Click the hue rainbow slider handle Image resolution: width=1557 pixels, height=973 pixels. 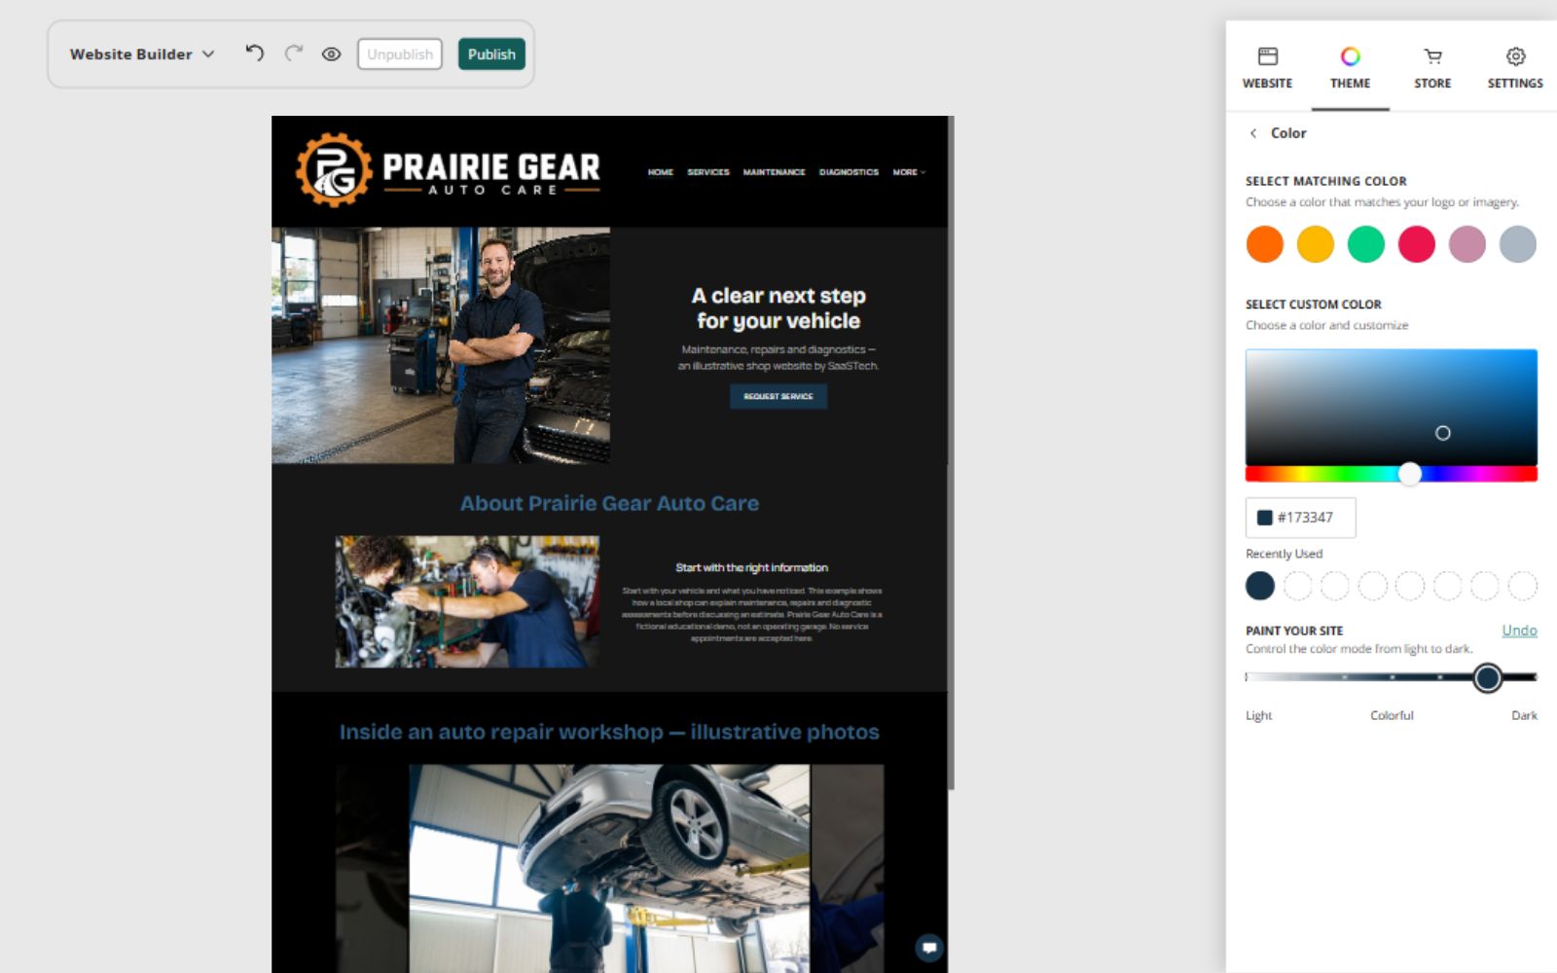tap(1410, 474)
